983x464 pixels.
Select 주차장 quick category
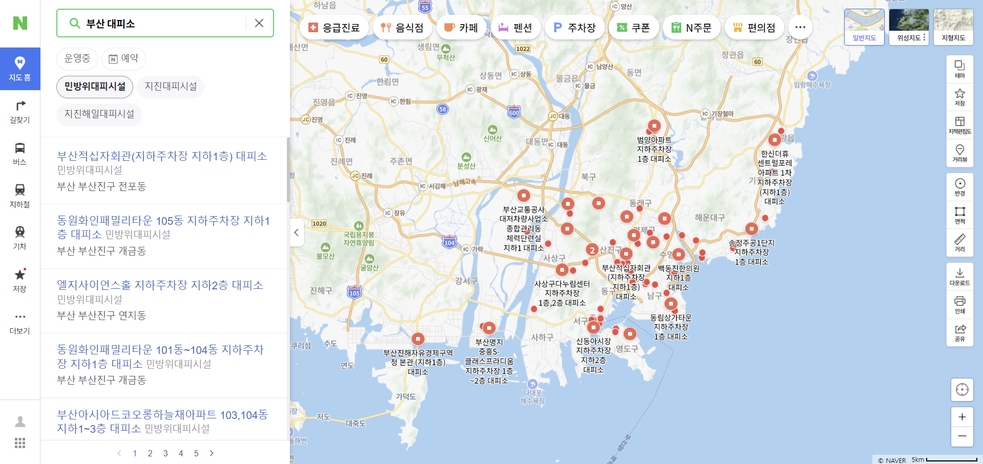point(574,28)
